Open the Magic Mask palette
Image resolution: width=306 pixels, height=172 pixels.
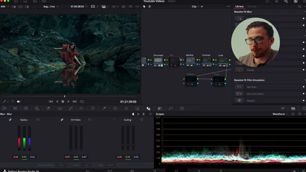click(x=137, y=108)
